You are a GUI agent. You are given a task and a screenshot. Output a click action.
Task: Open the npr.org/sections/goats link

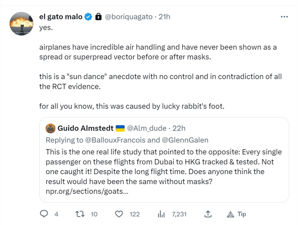87,191
